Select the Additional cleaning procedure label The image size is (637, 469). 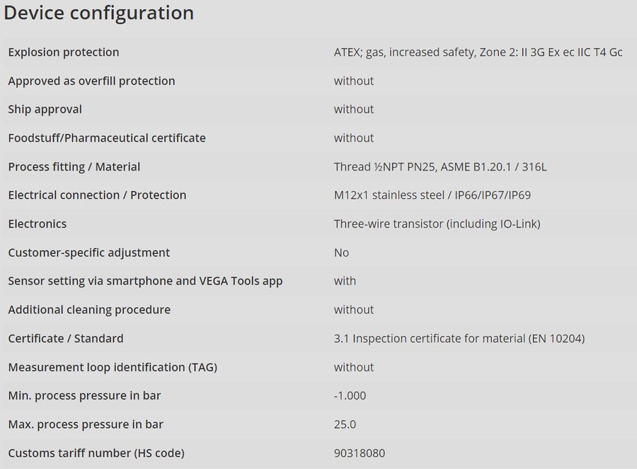(89, 310)
